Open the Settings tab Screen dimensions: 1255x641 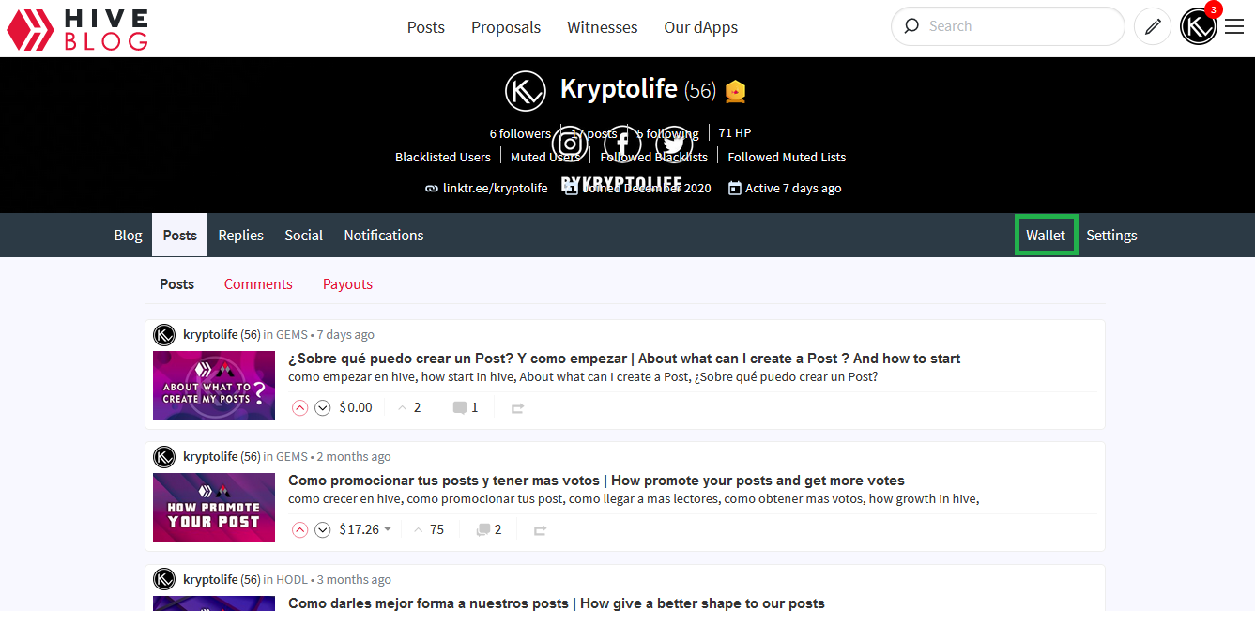pyautogui.click(x=1111, y=235)
